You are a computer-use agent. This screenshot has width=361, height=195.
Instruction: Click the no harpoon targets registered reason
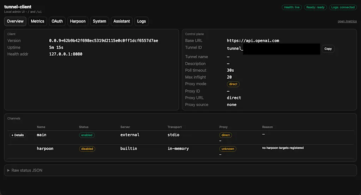coord(283,148)
